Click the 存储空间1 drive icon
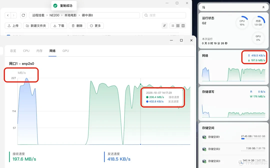This screenshot has width=270, height=168. [204, 137]
